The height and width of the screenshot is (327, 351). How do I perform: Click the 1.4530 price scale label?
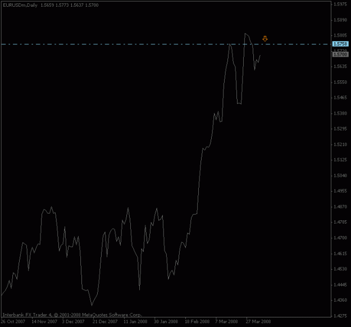pos(340,269)
